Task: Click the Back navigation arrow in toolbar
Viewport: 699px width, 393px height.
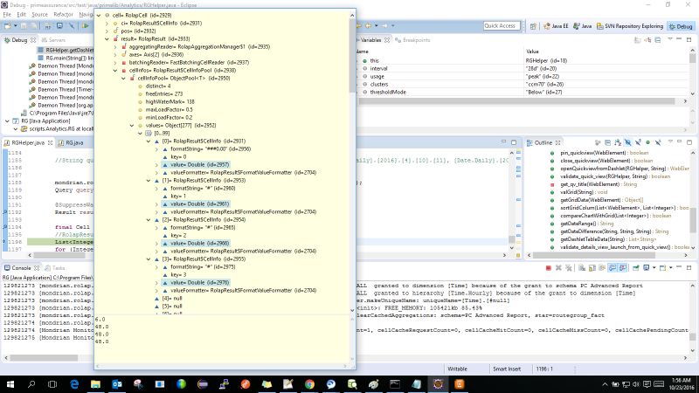Action: click(369, 26)
